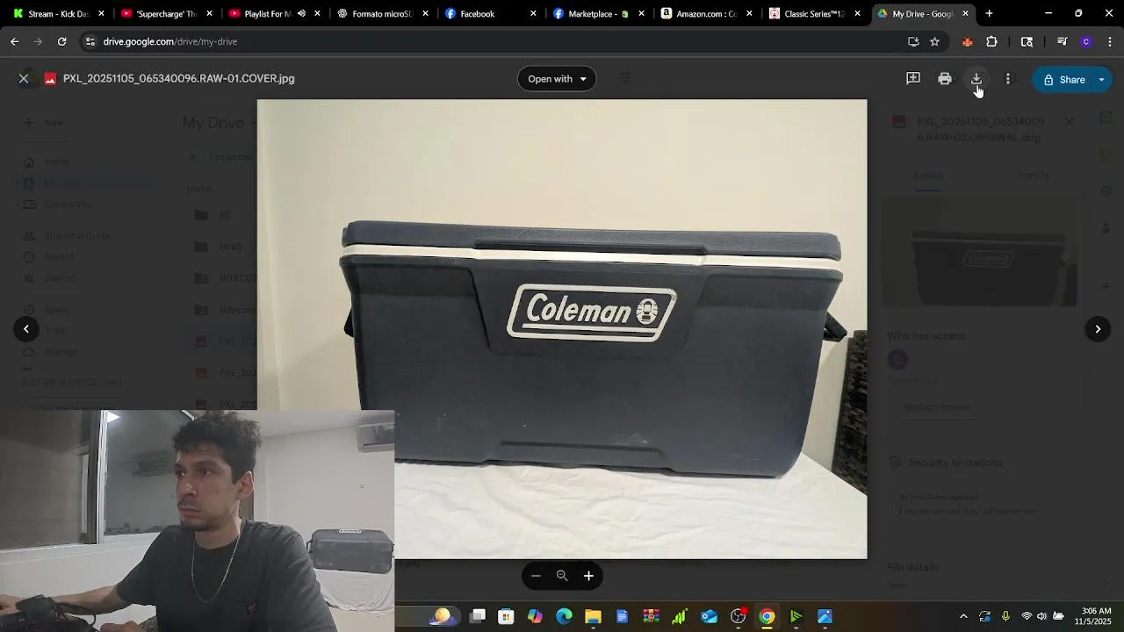Open more actions three-dot menu in preview
Viewport: 1124px width, 632px height.
(1008, 79)
